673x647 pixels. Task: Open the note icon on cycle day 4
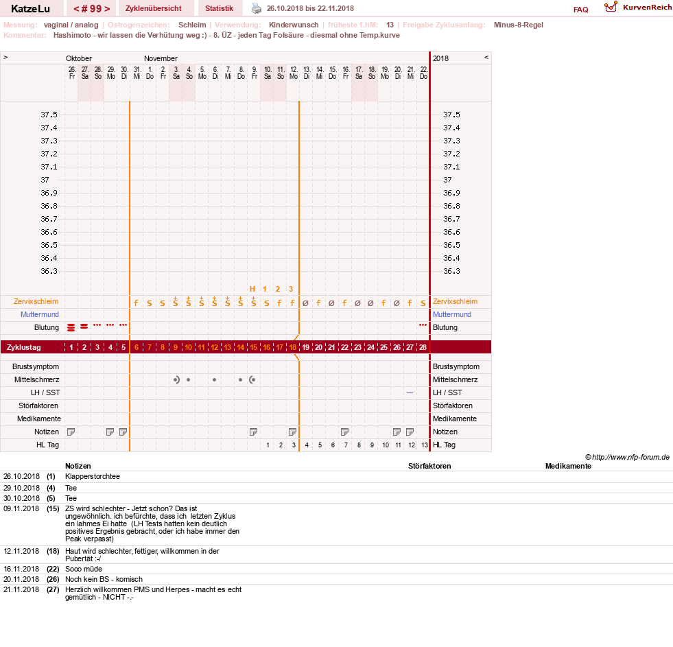(x=110, y=432)
